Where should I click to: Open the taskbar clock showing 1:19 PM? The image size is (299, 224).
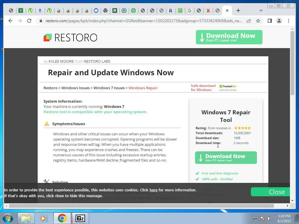[284, 218]
